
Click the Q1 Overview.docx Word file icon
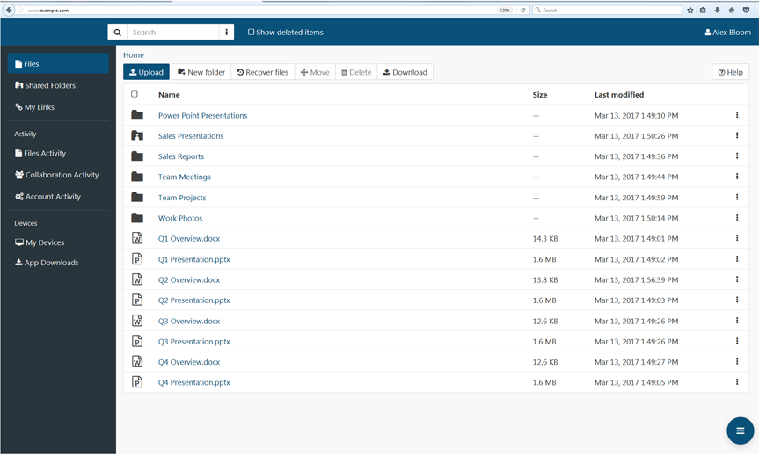point(137,238)
